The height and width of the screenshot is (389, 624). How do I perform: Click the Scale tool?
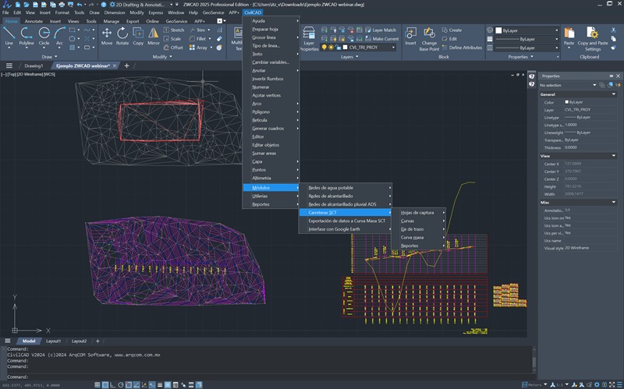[x=172, y=38]
